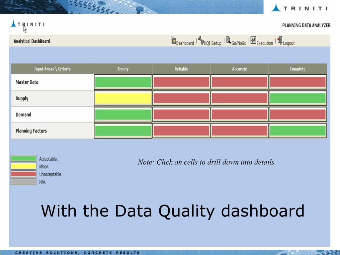Image resolution: width=340 pixels, height=255 pixels.
Task: Open the Supply Accurate cell
Action: [239, 98]
